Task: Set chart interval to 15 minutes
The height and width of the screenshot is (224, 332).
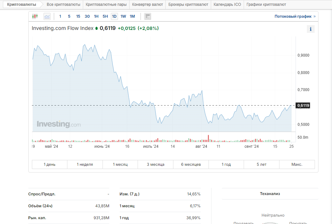Action: [x=78, y=16]
